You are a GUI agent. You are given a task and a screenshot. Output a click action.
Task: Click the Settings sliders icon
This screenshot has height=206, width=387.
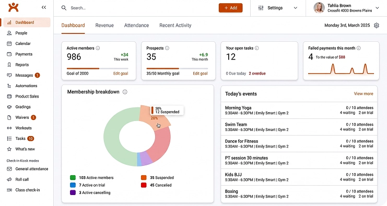[x=261, y=8]
